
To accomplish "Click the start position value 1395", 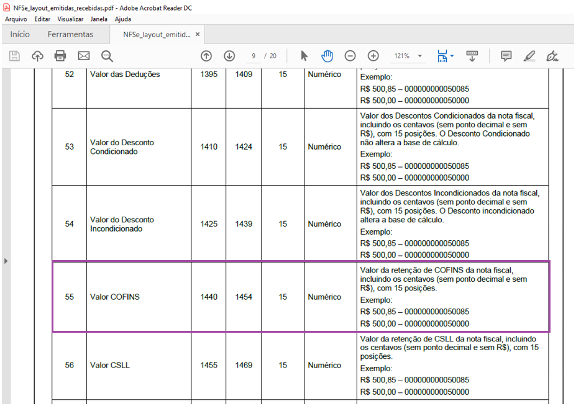I will 209,74.
